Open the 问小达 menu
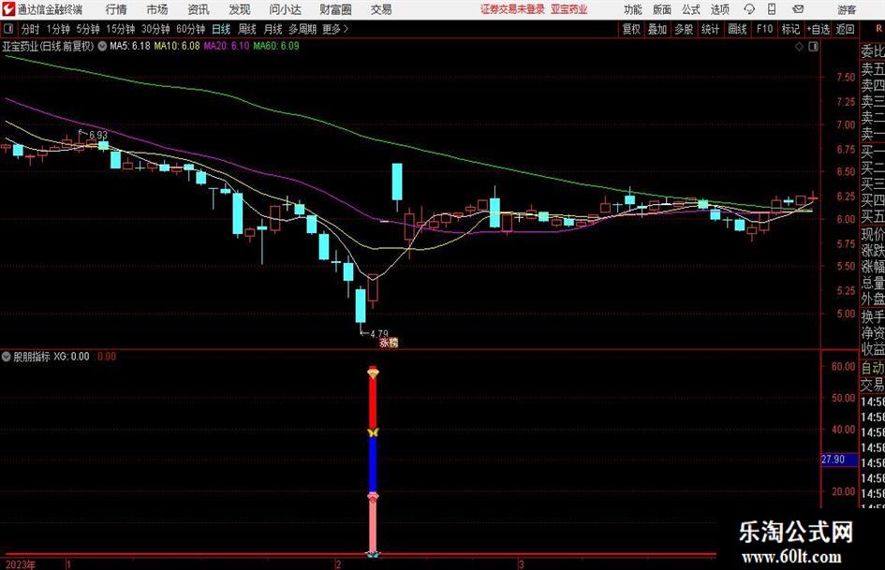This screenshot has height=570, width=885. (x=285, y=9)
